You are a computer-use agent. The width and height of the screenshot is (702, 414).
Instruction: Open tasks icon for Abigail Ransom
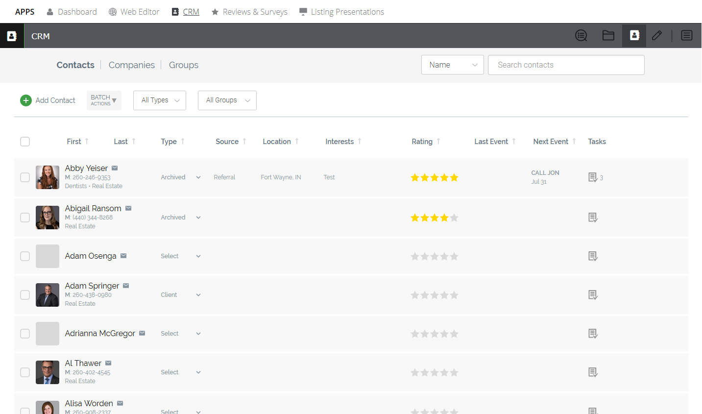click(x=593, y=218)
